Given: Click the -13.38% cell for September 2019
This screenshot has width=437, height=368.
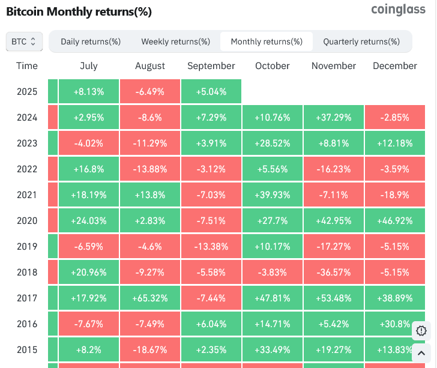Looking at the screenshot, I should pyautogui.click(x=211, y=247).
